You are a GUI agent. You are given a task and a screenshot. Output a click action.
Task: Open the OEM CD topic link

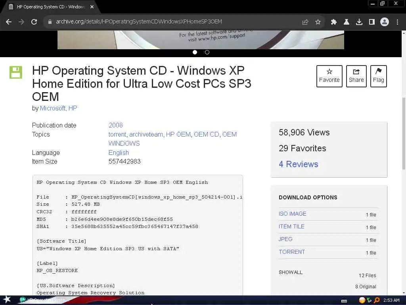pyautogui.click(x=206, y=134)
